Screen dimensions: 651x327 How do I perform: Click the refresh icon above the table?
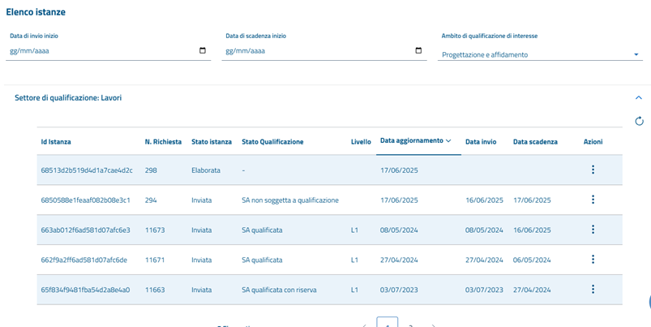pos(639,121)
